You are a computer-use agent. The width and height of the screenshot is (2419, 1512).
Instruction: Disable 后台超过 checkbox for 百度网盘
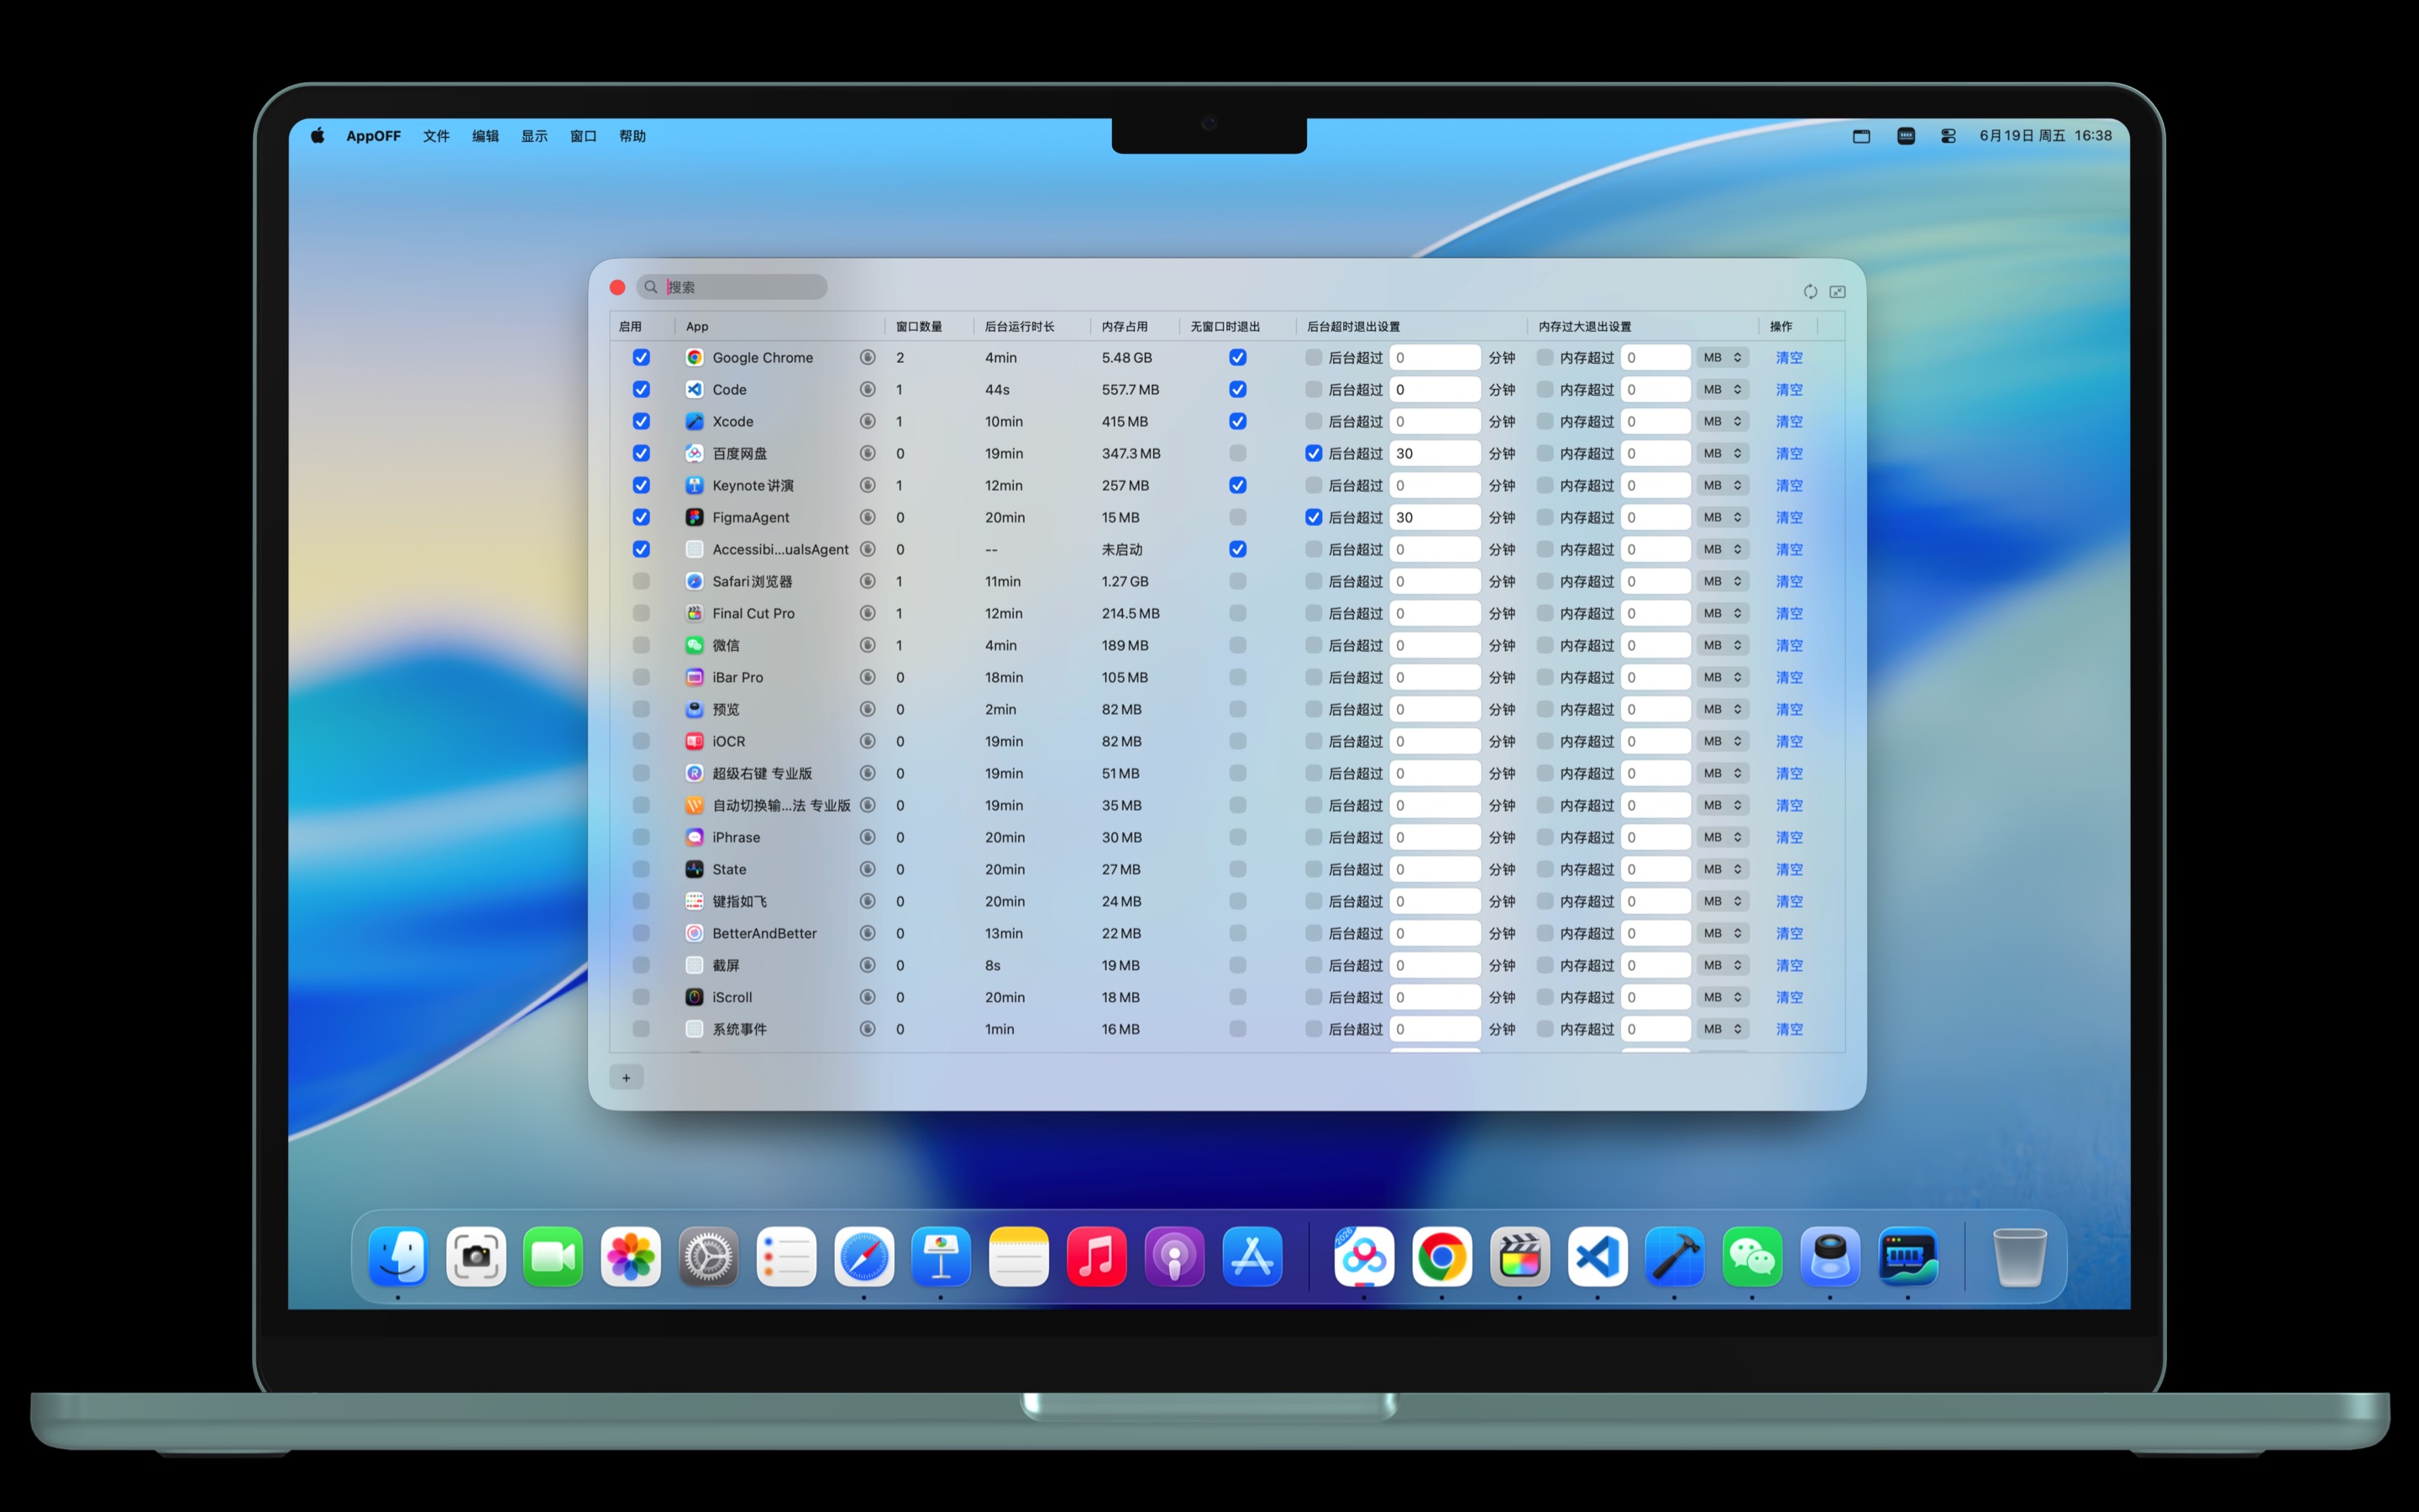tap(1314, 453)
